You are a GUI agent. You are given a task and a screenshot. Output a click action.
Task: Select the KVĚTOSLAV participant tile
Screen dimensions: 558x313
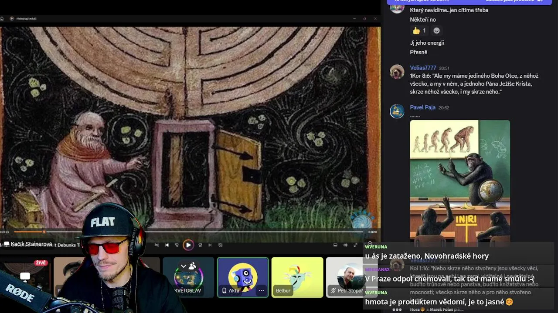pyautogui.click(x=188, y=277)
